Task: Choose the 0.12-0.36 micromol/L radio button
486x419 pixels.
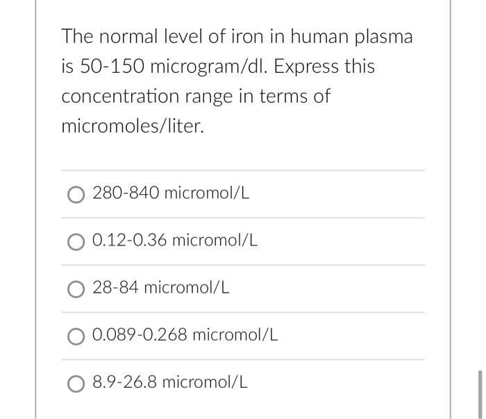Action: coord(76,241)
